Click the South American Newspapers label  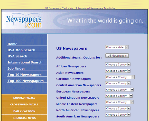point(78,116)
